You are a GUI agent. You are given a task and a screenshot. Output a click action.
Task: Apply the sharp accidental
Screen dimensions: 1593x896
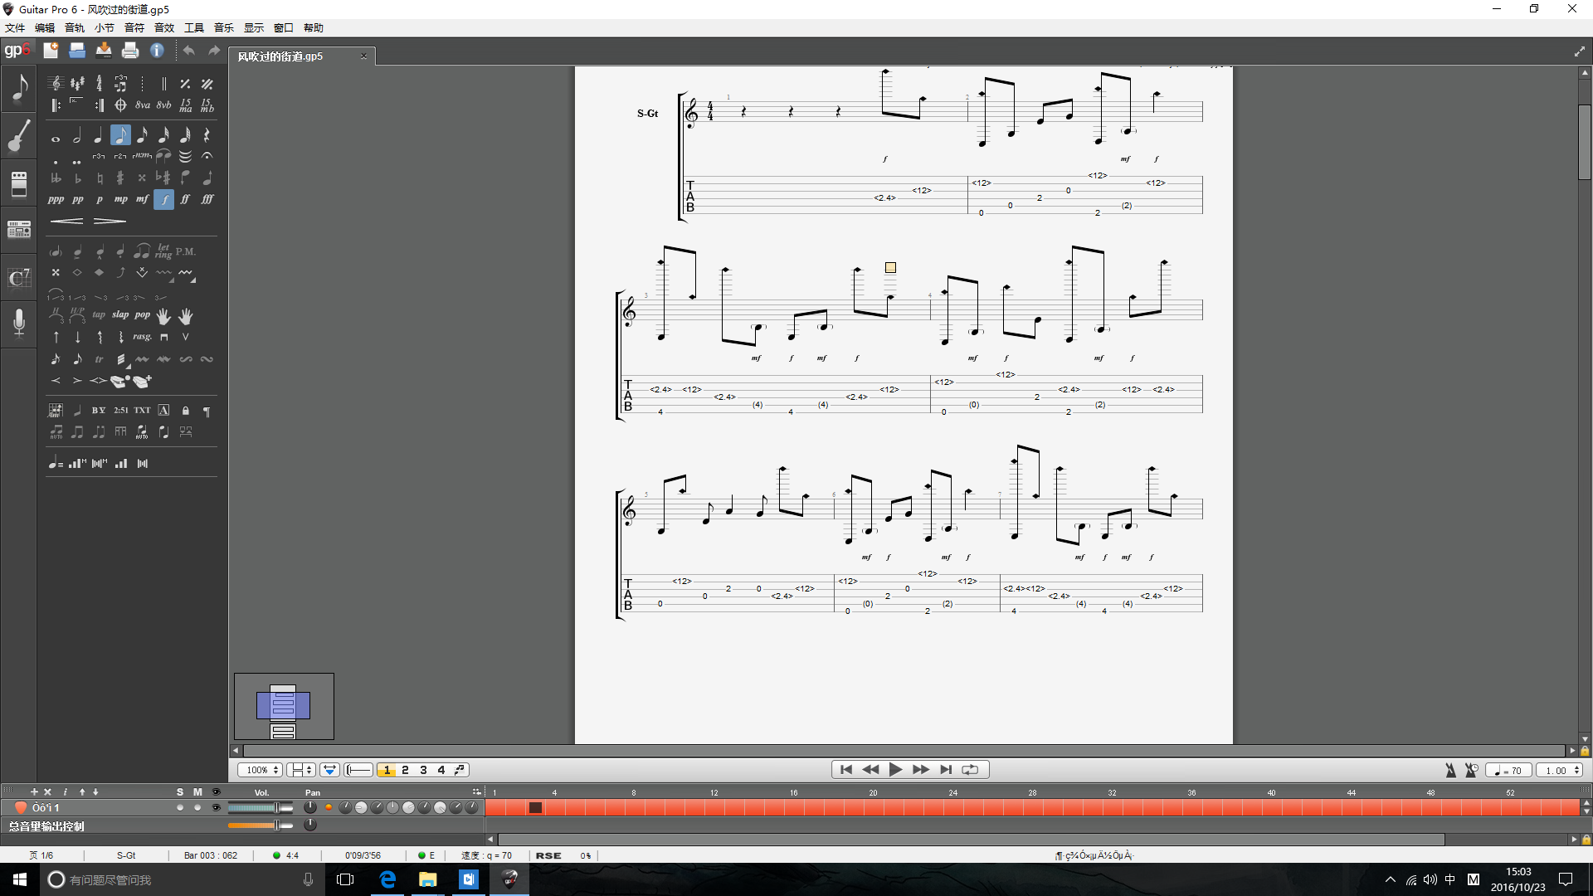(120, 178)
